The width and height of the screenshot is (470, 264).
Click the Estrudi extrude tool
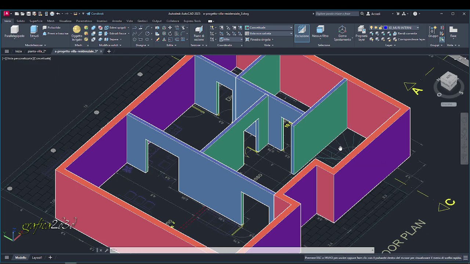[x=34, y=32]
